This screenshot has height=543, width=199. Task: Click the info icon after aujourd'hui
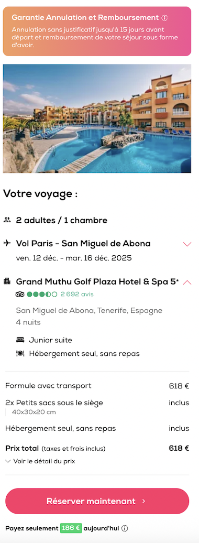click(x=125, y=528)
